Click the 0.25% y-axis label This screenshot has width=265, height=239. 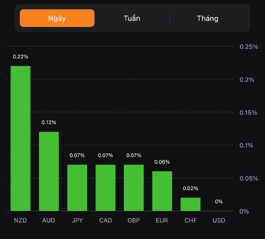tap(249, 47)
